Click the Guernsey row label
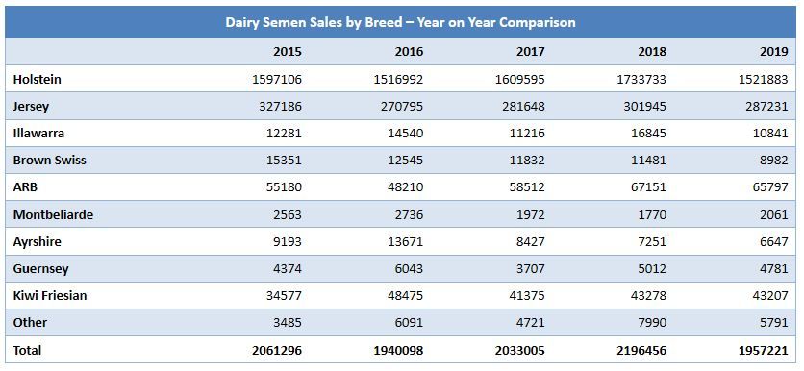The width and height of the screenshot is (804, 371). point(40,268)
